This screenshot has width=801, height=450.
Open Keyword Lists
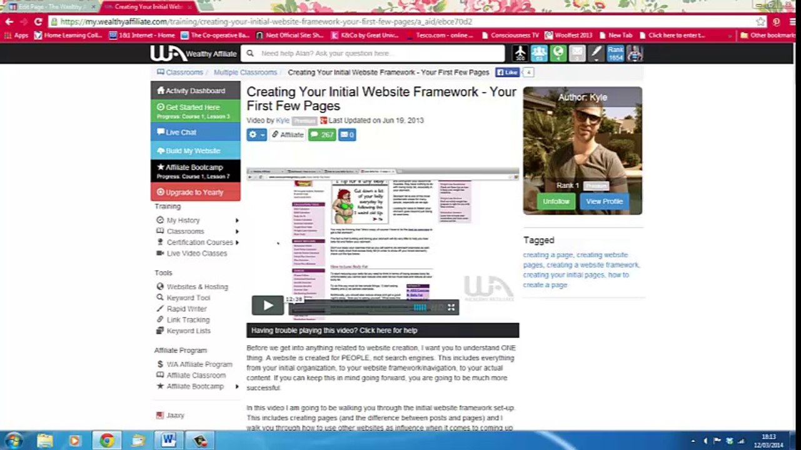tap(183, 331)
